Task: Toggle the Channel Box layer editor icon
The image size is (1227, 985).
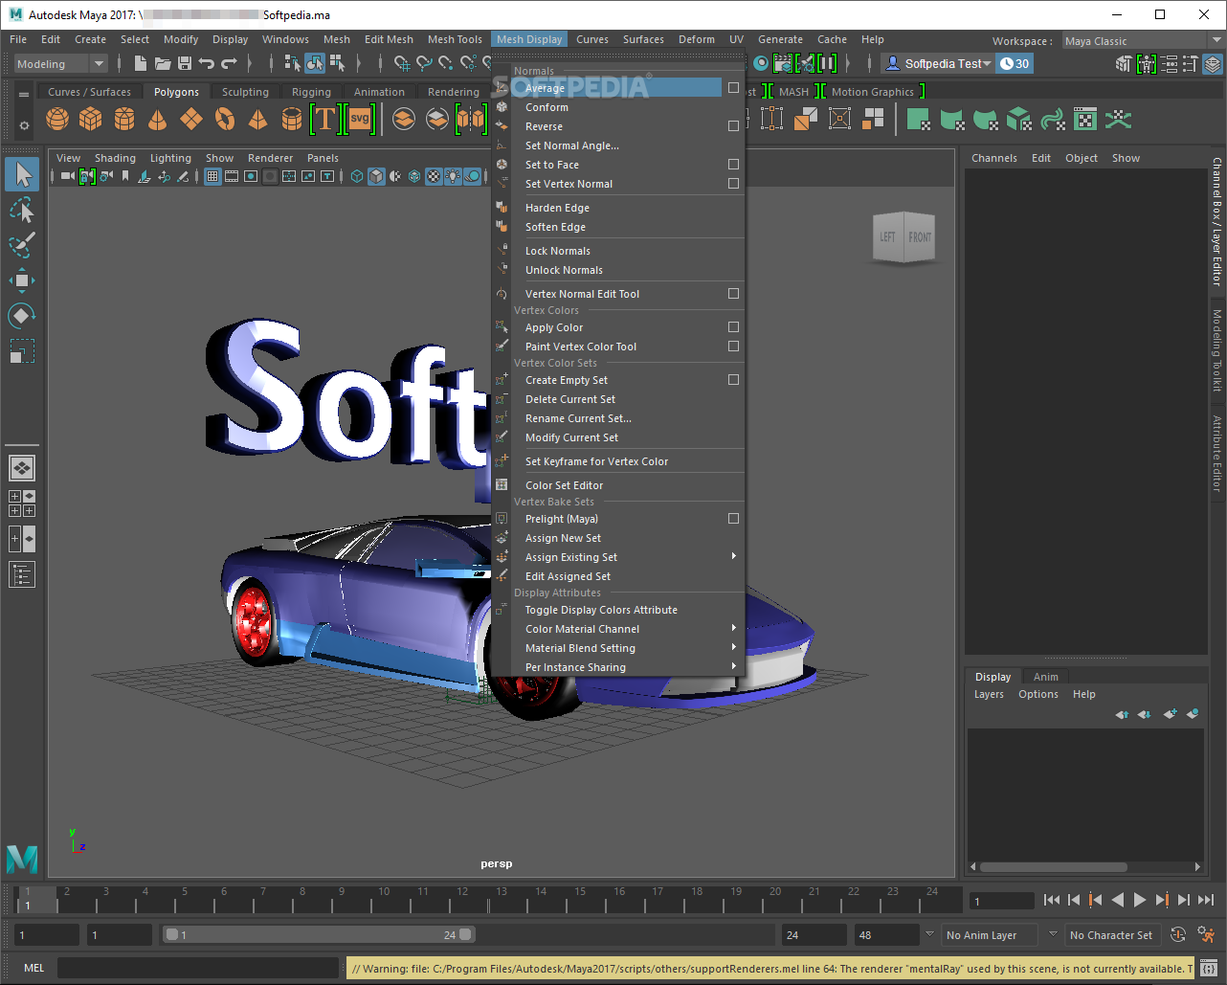Action: (1213, 64)
